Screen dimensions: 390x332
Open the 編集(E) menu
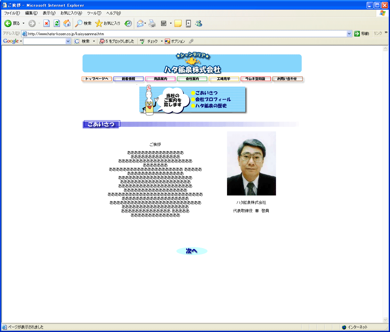31,13
